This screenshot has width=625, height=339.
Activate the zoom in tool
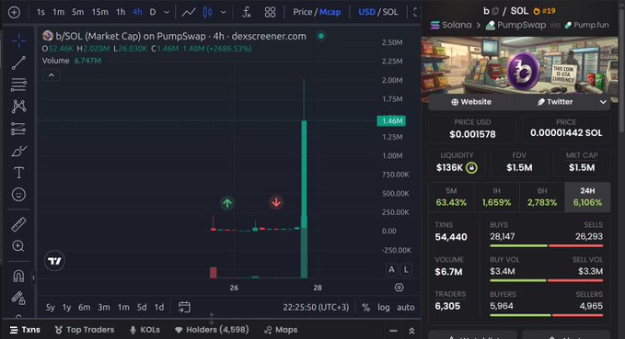click(18, 246)
